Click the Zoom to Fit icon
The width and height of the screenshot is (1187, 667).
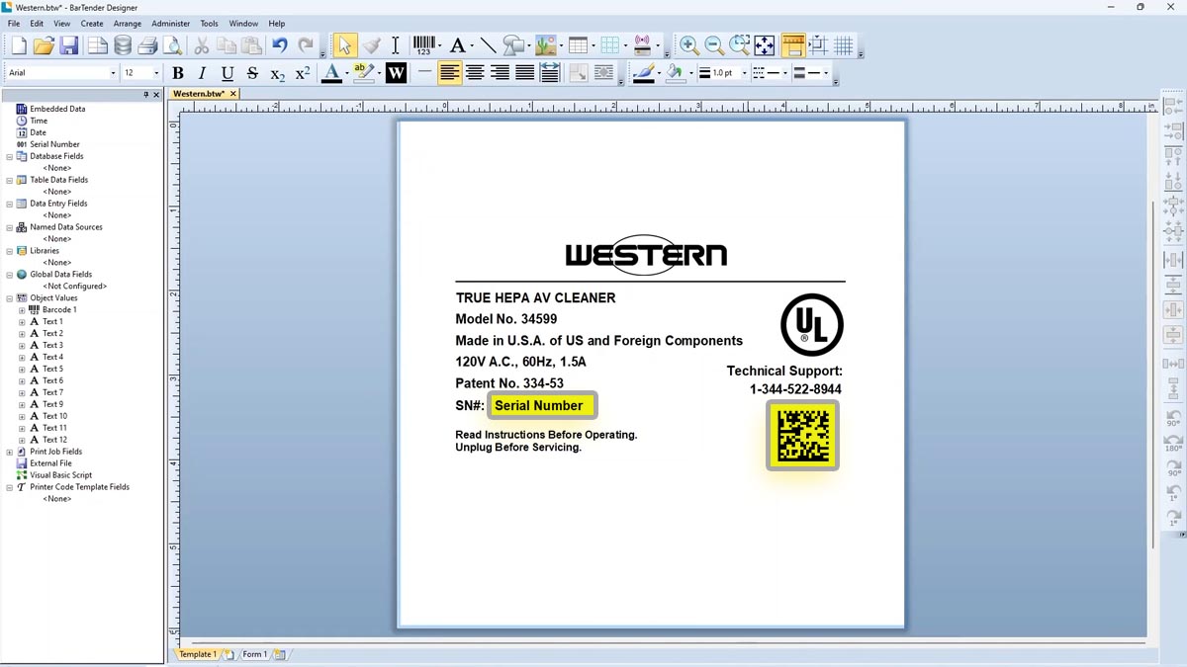[765, 45]
